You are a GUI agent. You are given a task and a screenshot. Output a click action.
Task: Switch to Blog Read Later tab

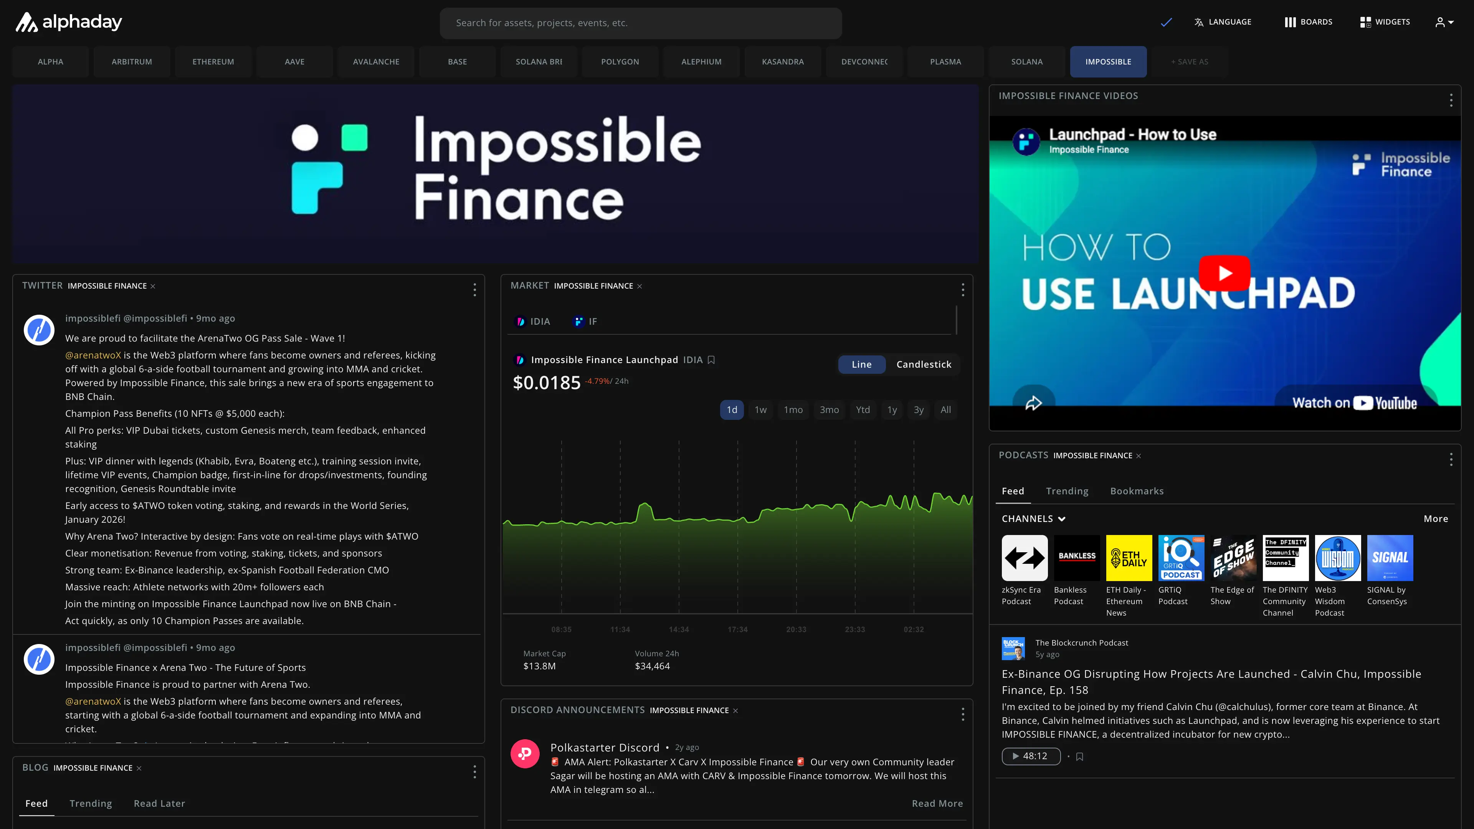click(159, 803)
